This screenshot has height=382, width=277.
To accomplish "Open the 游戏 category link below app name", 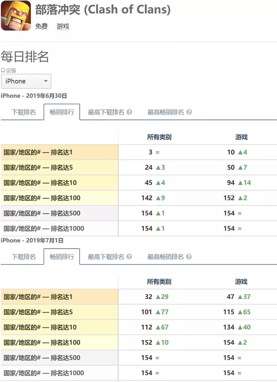I will tap(63, 27).
